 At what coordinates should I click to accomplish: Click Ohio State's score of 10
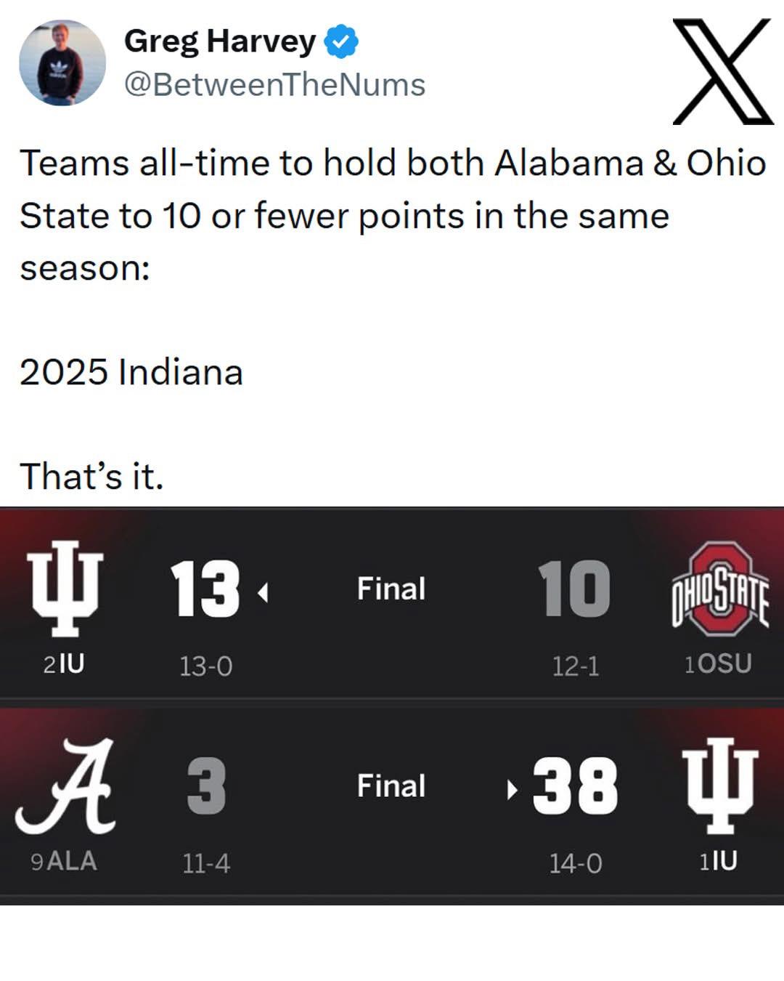tap(573, 589)
